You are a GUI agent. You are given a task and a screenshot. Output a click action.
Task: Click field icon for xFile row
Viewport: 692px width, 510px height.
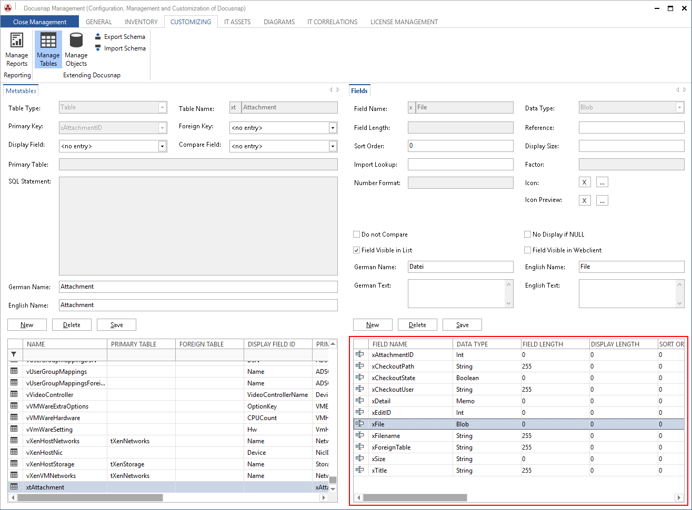tap(360, 424)
